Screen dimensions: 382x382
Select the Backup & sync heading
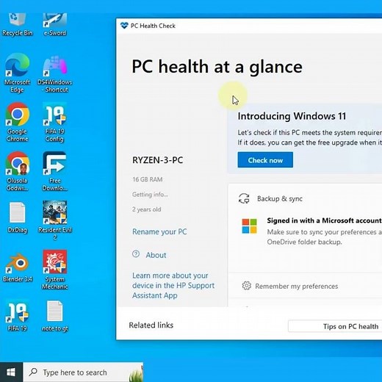point(280,198)
